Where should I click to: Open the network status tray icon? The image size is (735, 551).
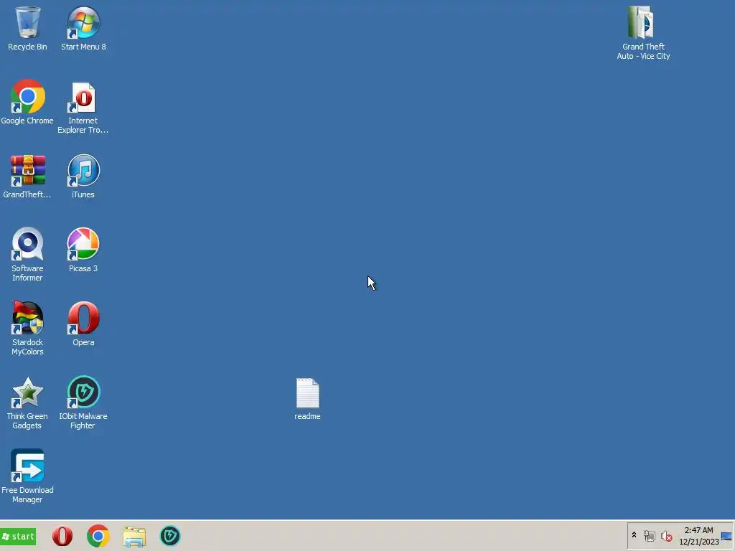tap(649, 536)
